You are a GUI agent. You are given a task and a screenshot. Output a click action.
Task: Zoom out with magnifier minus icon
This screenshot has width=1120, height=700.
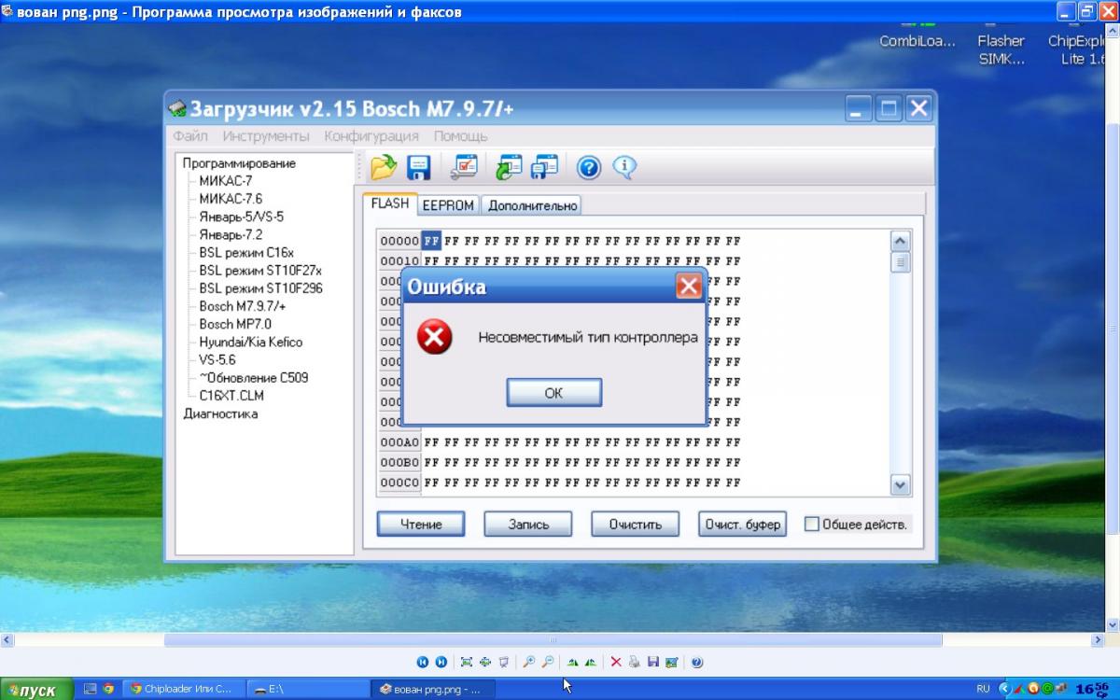548,662
